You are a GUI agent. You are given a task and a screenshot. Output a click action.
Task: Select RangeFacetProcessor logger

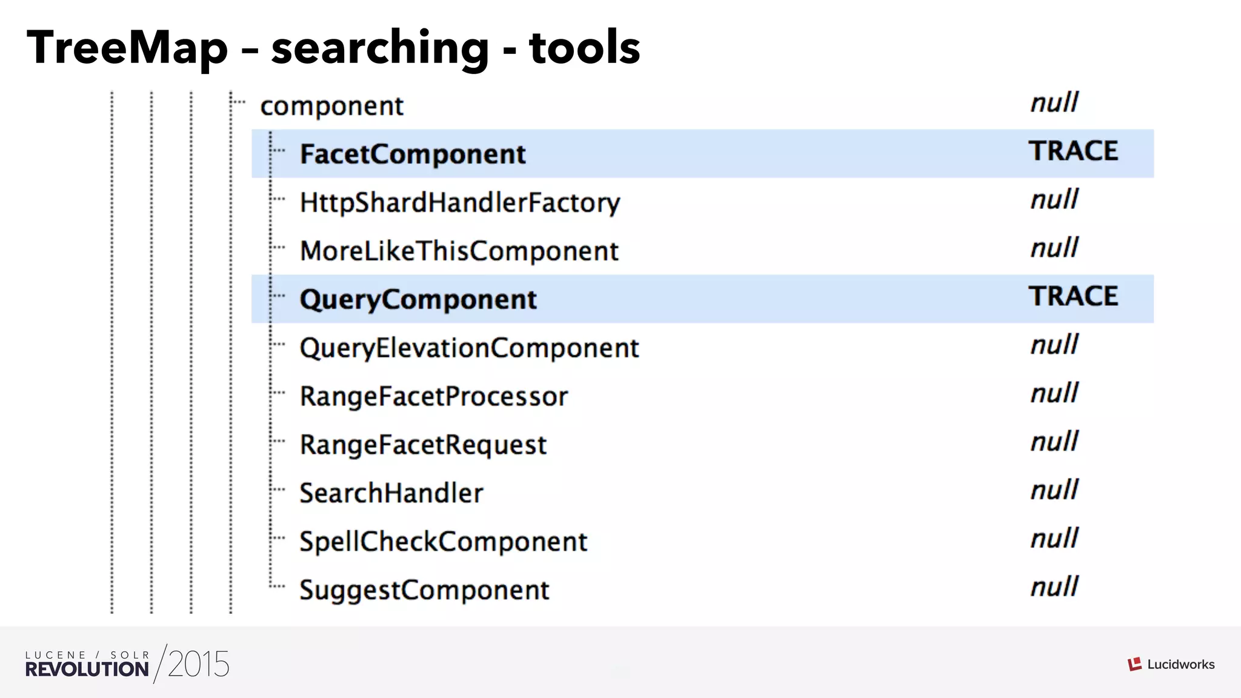(434, 396)
